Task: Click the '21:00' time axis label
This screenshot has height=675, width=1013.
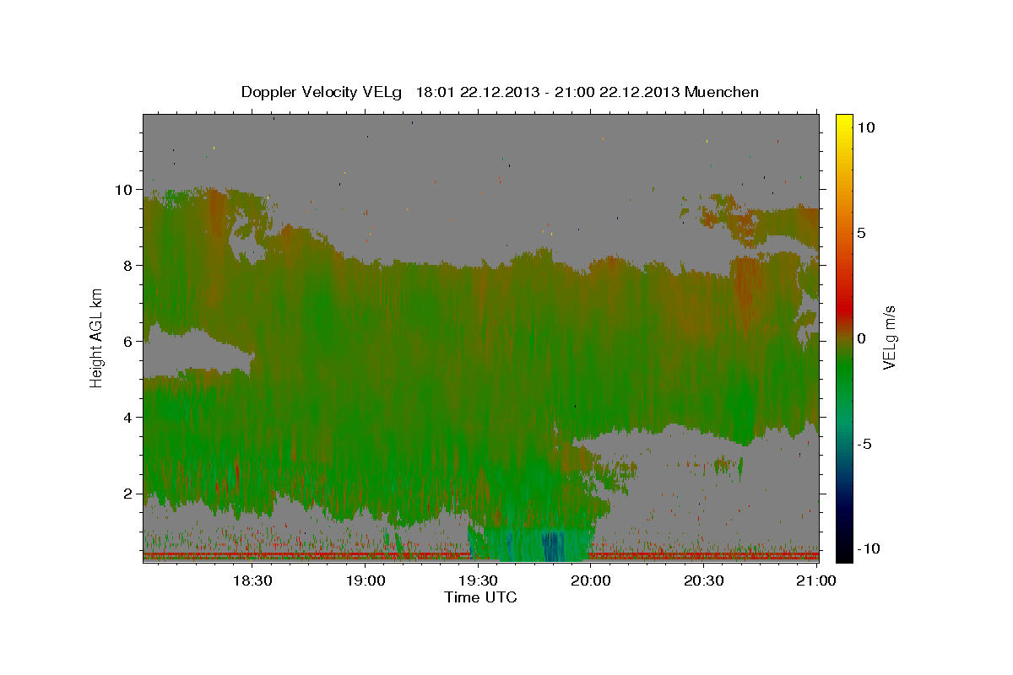Action: 816,580
